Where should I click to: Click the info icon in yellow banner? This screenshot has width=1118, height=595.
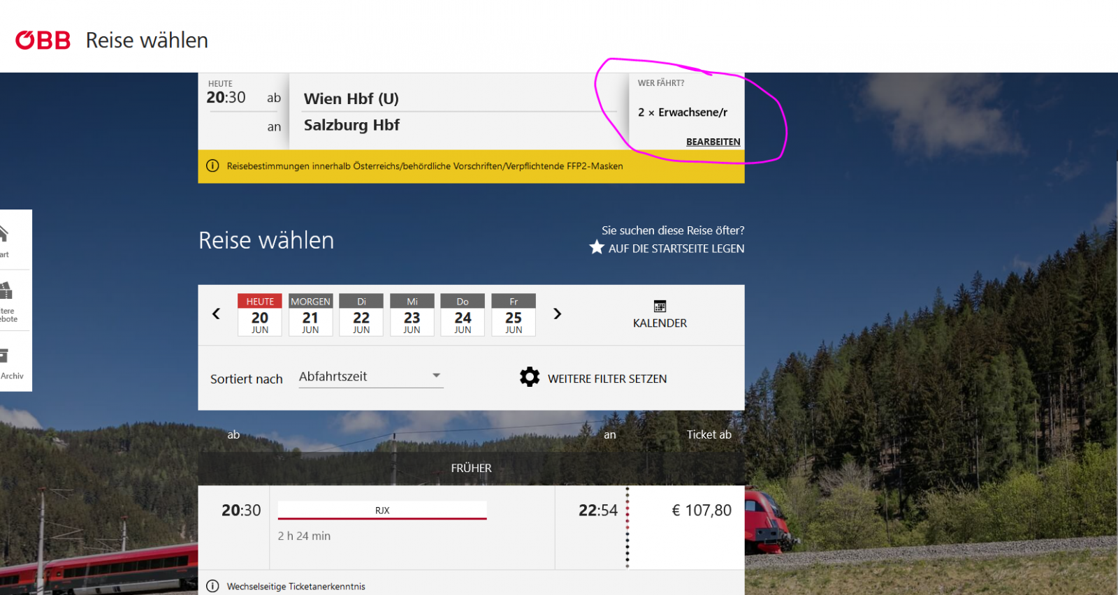point(212,166)
